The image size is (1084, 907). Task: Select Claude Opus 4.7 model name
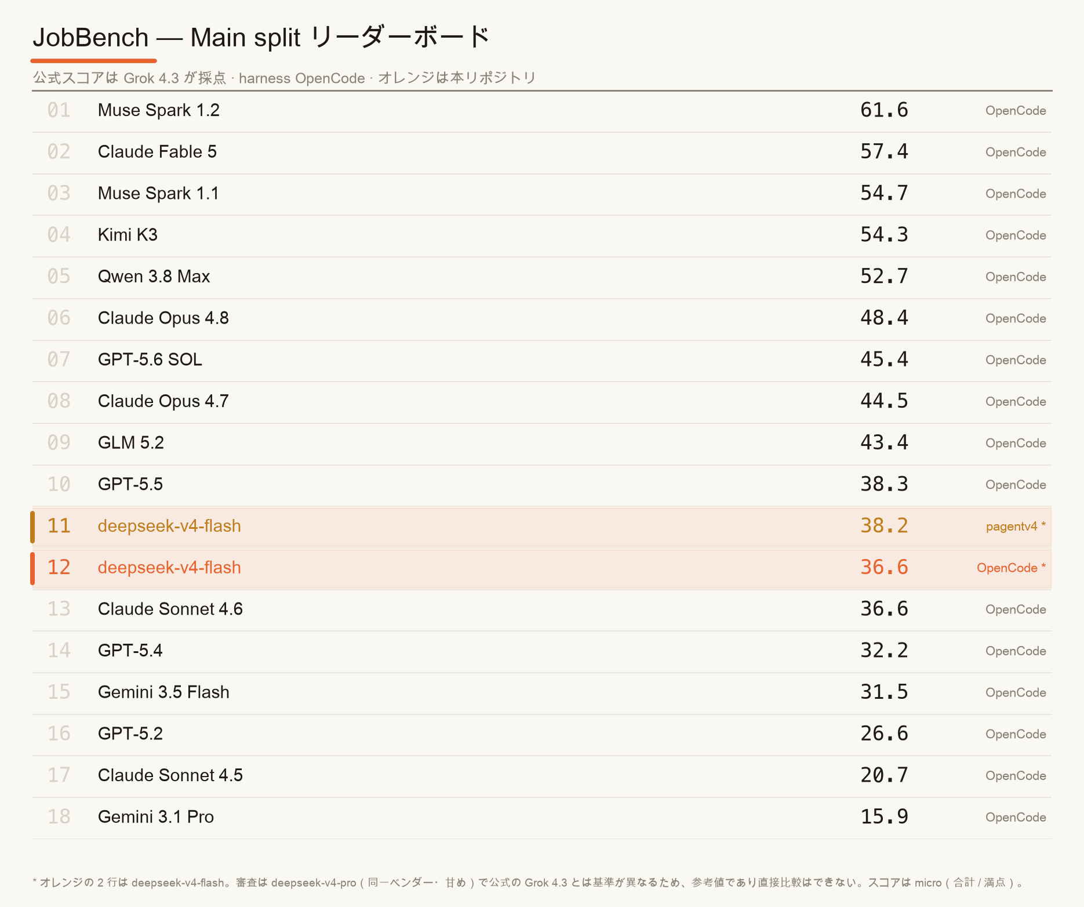[163, 401]
